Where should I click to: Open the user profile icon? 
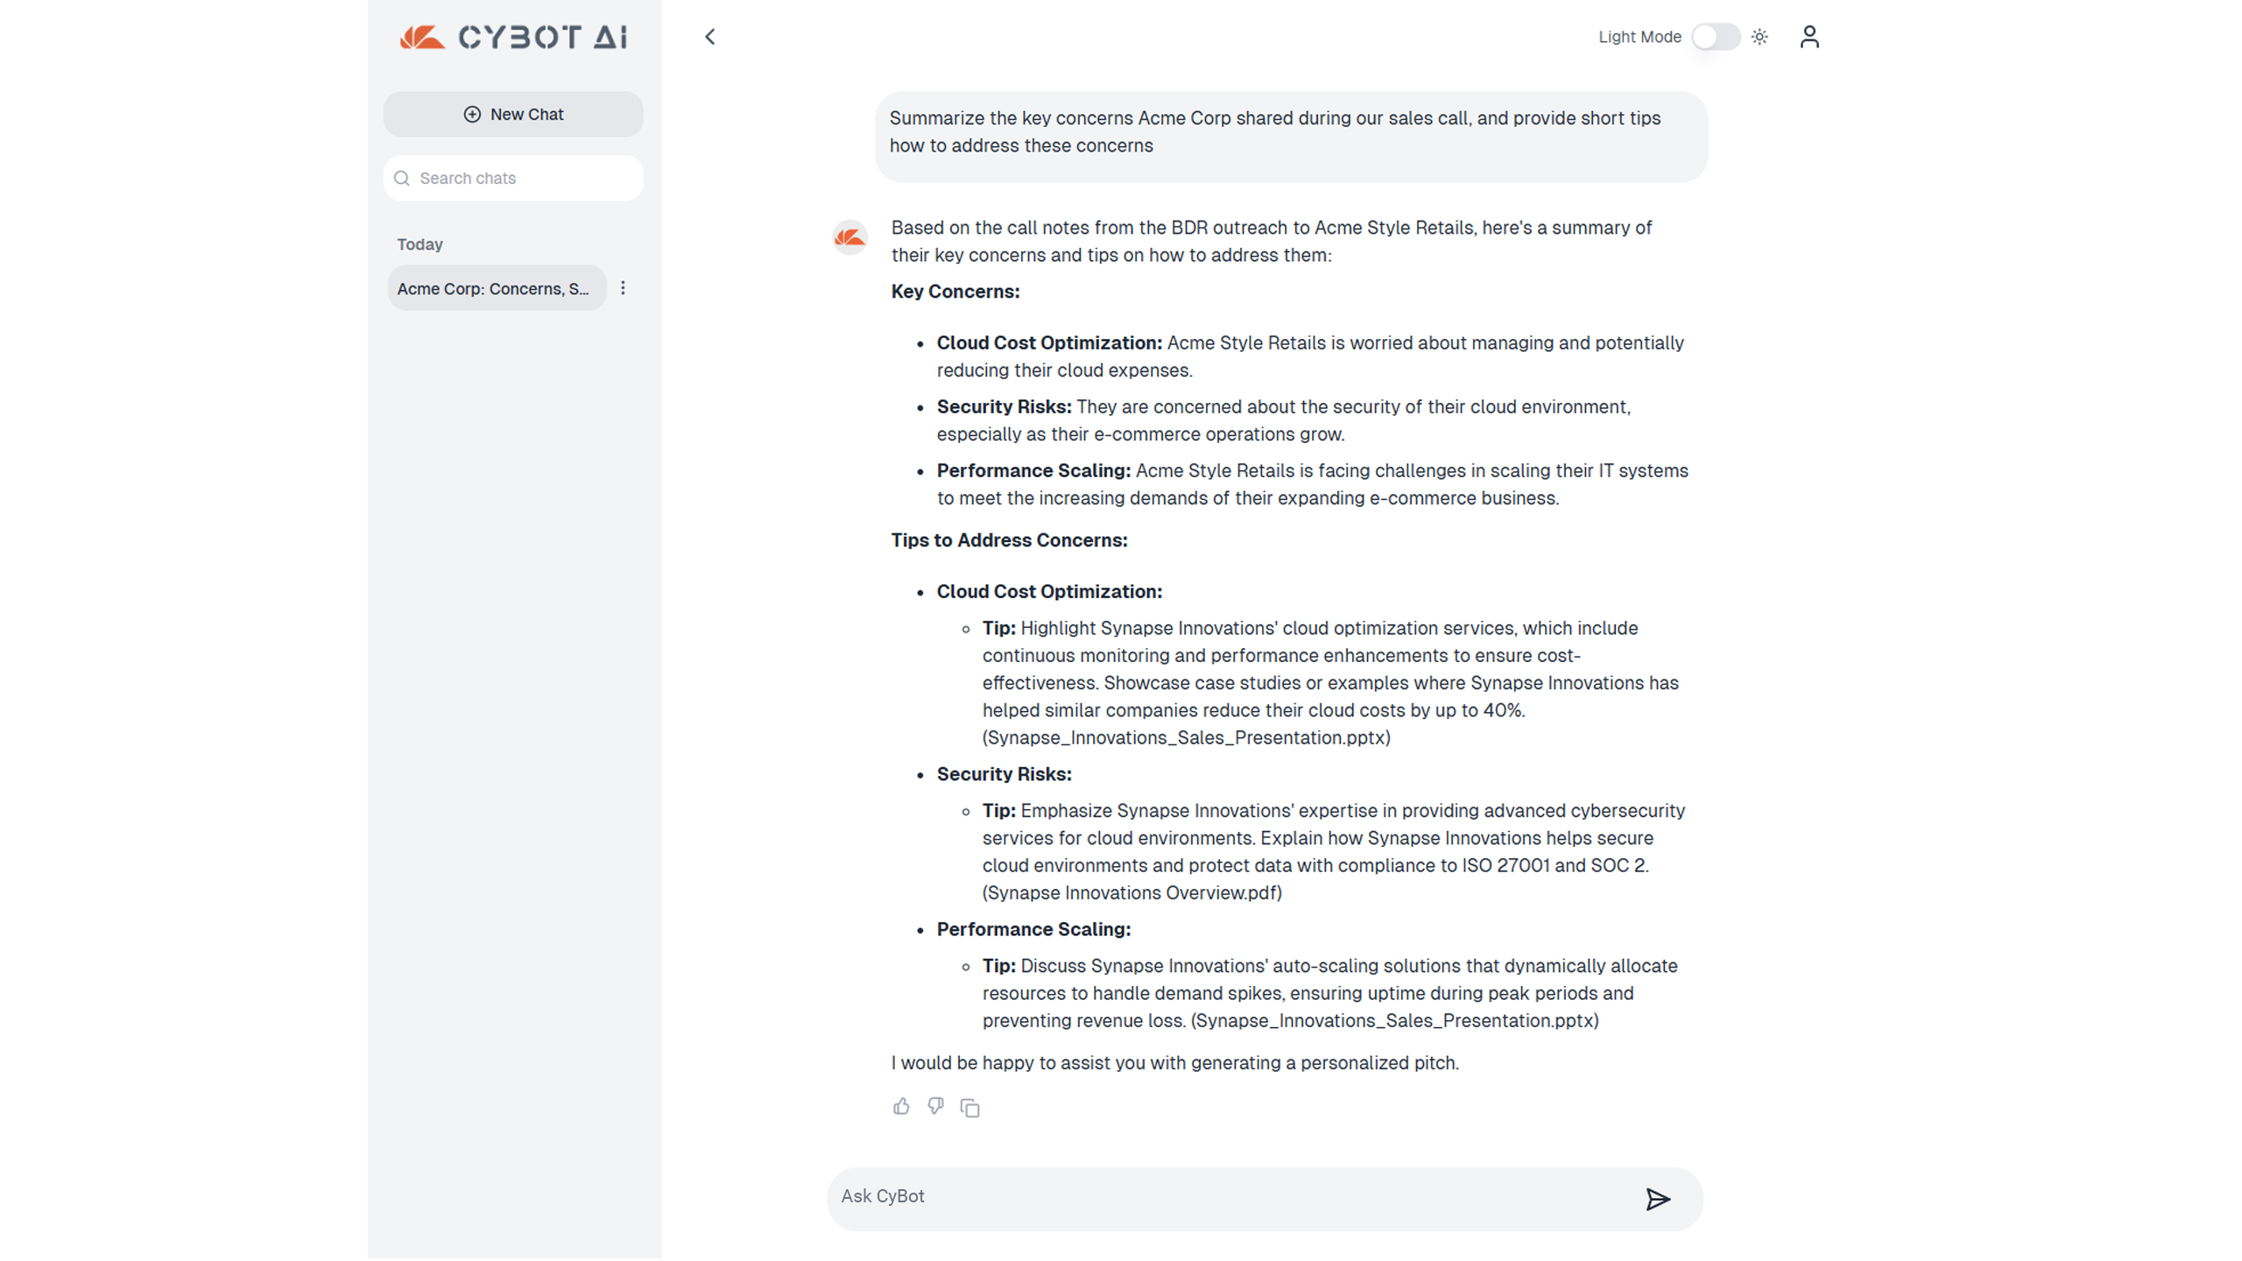click(x=1809, y=37)
